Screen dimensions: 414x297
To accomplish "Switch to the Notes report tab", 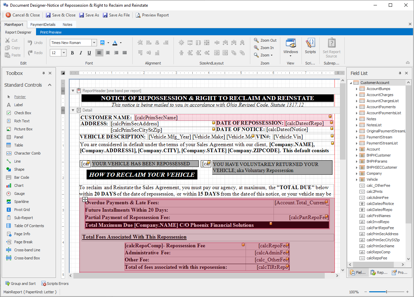I will click(67, 25).
